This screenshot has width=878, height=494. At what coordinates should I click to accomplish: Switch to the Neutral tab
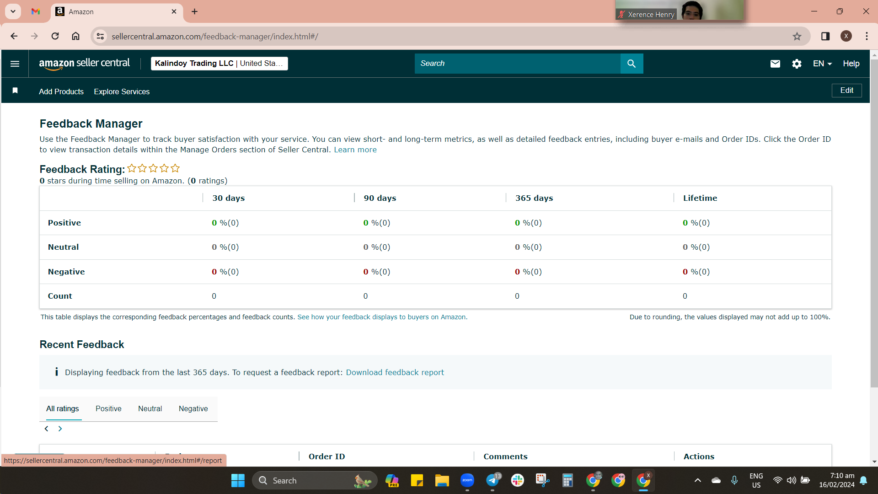click(150, 408)
